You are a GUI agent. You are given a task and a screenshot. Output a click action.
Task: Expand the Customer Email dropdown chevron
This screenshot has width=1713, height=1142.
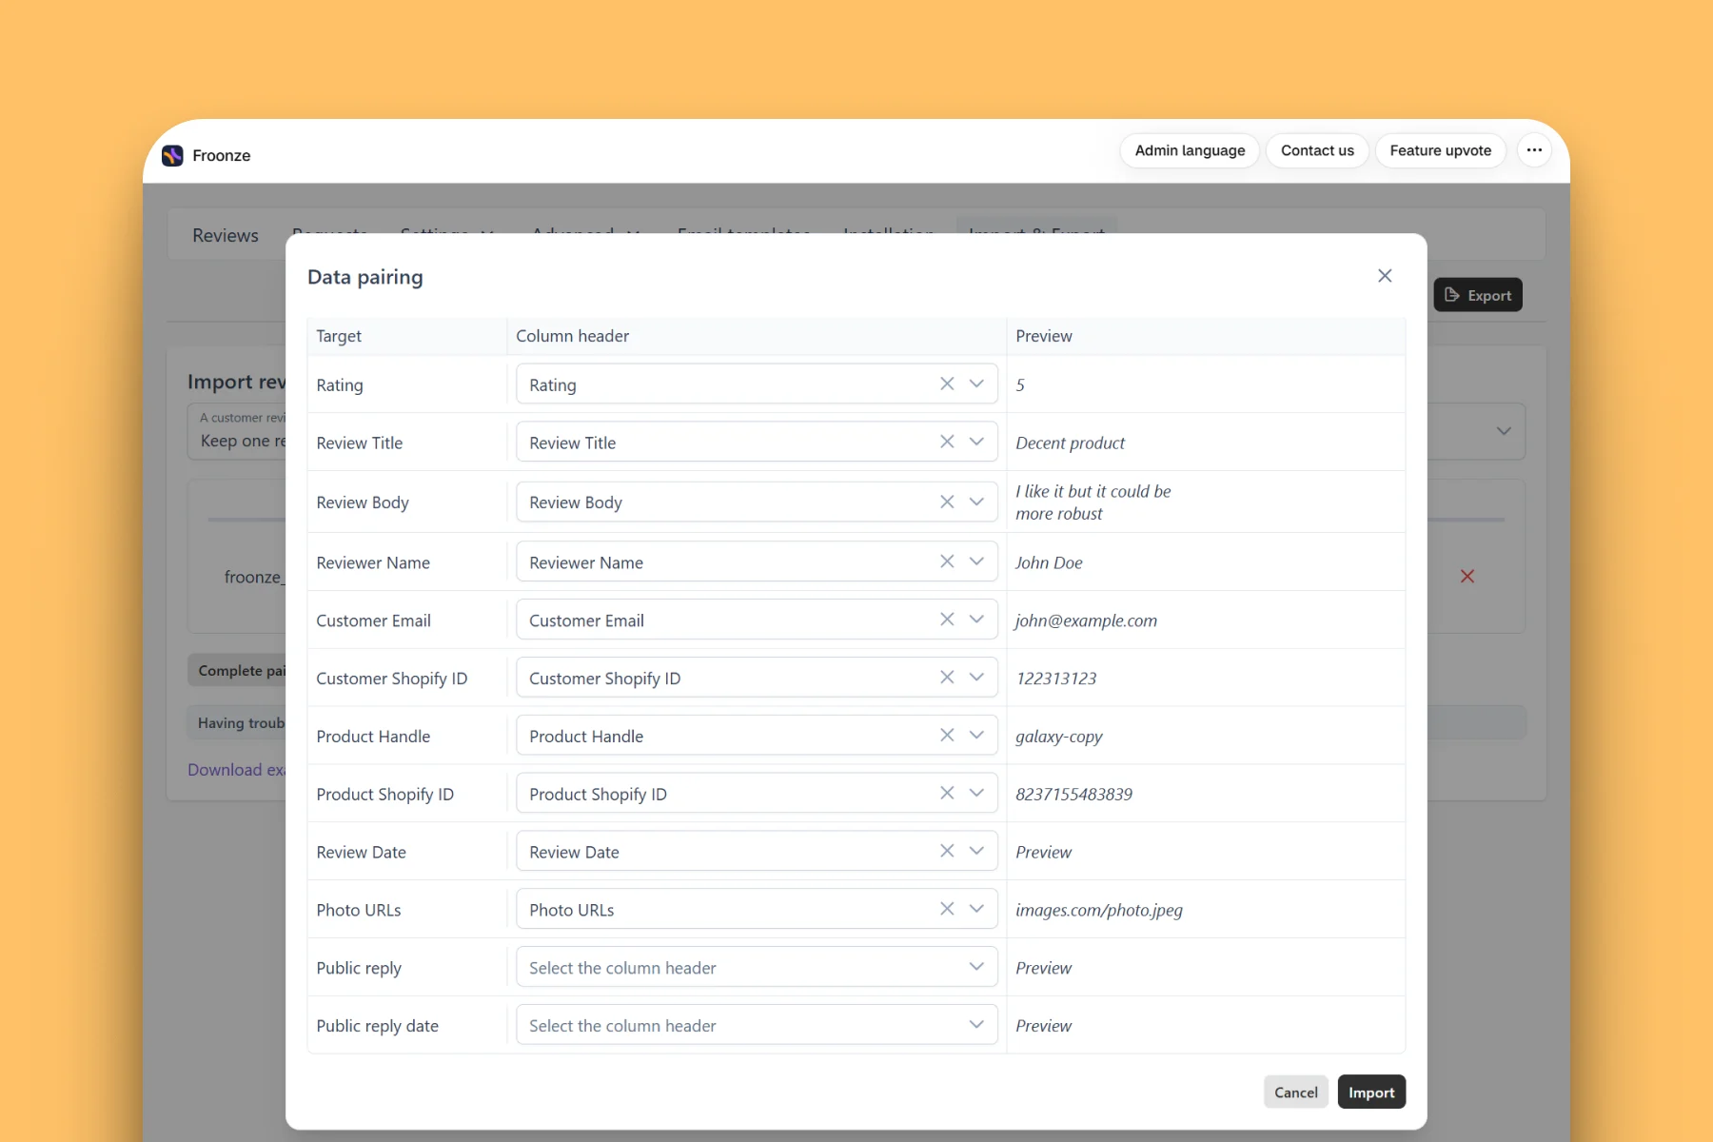coord(976,620)
